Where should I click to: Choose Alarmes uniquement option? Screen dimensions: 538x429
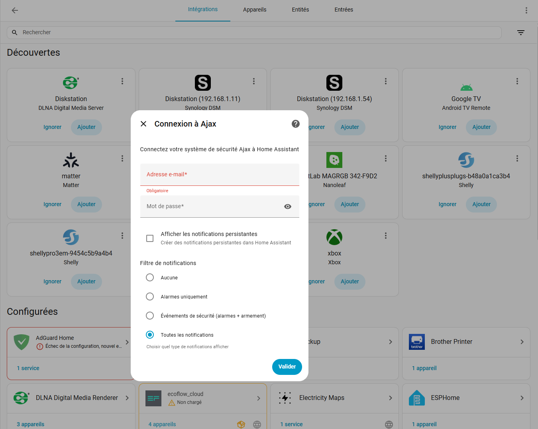coord(150,296)
